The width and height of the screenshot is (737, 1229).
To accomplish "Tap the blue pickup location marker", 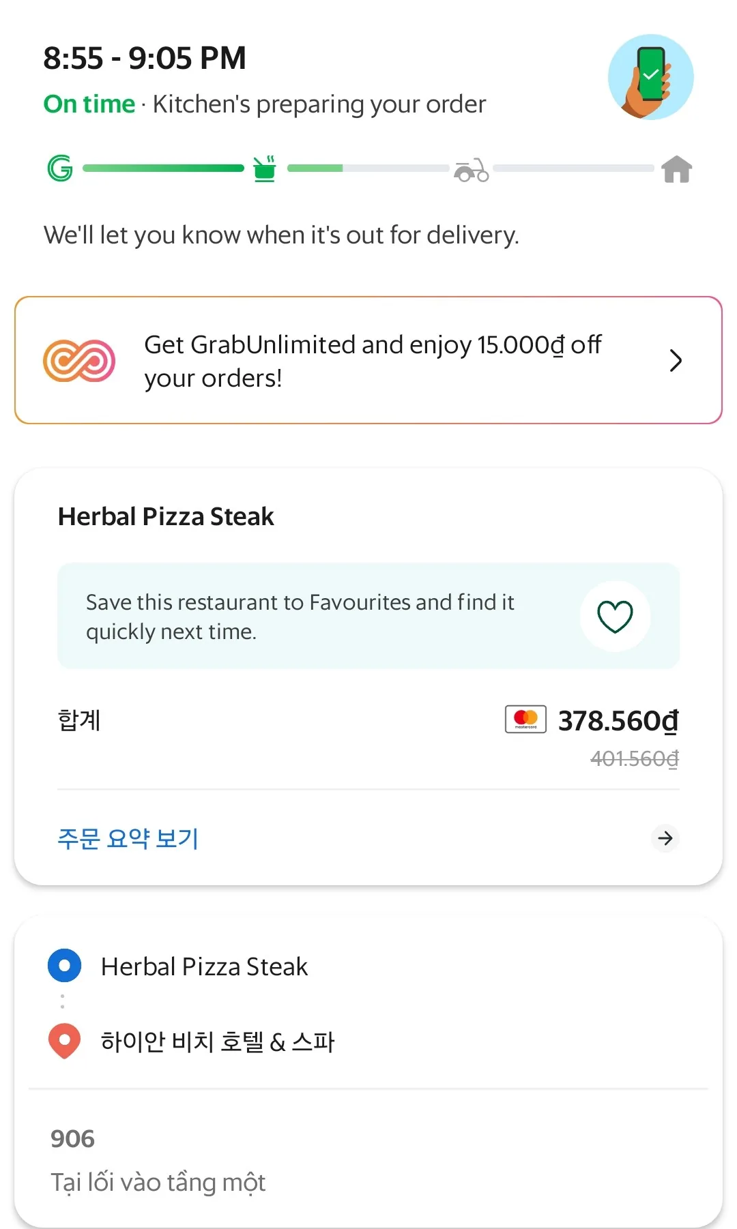I will [65, 966].
